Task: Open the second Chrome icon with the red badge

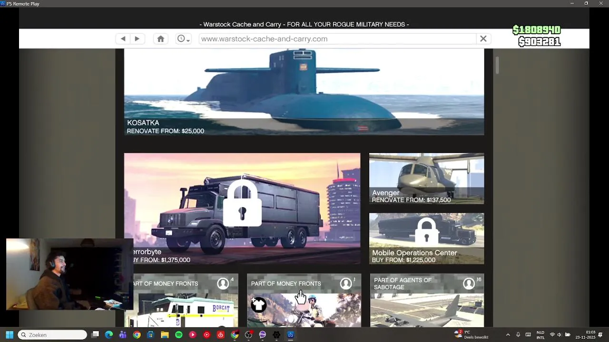Action: pyautogui.click(x=235, y=335)
